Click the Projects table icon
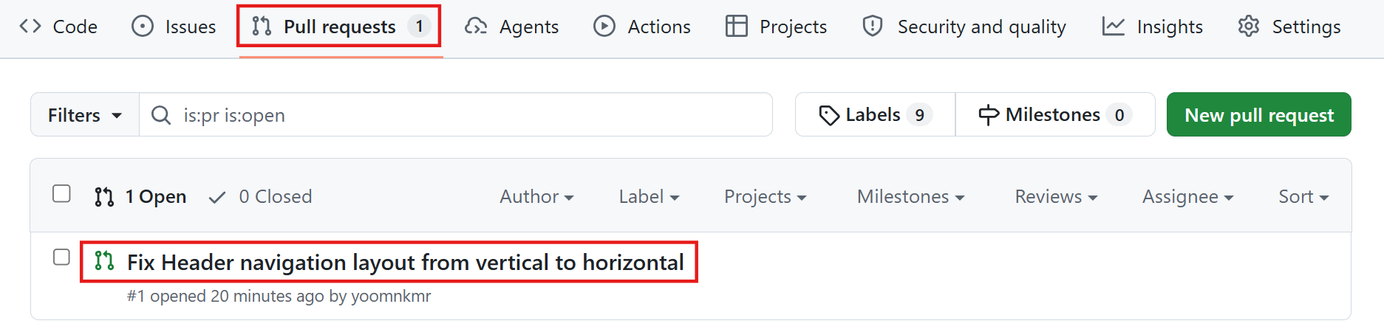1384x332 pixels. (736, 27)
